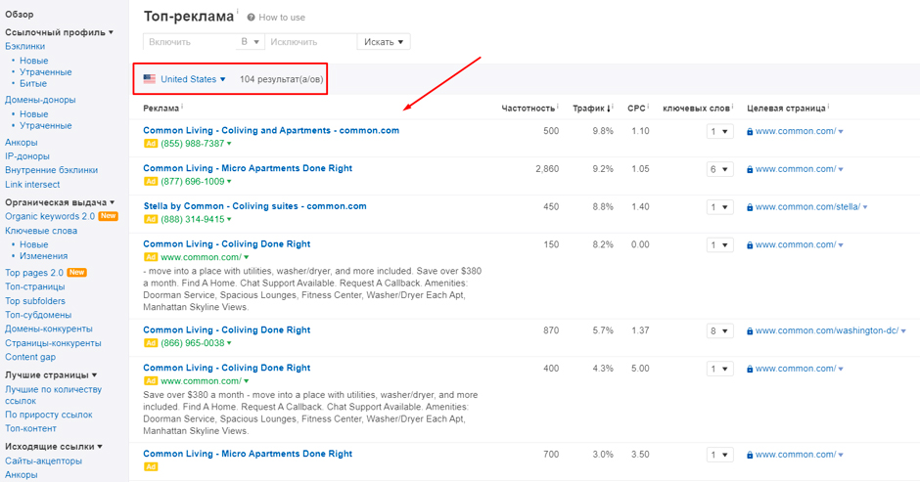The height and width of the screenshot is (482, 920).
Task: Sort by the CPC column header
Action: [636, 109]
